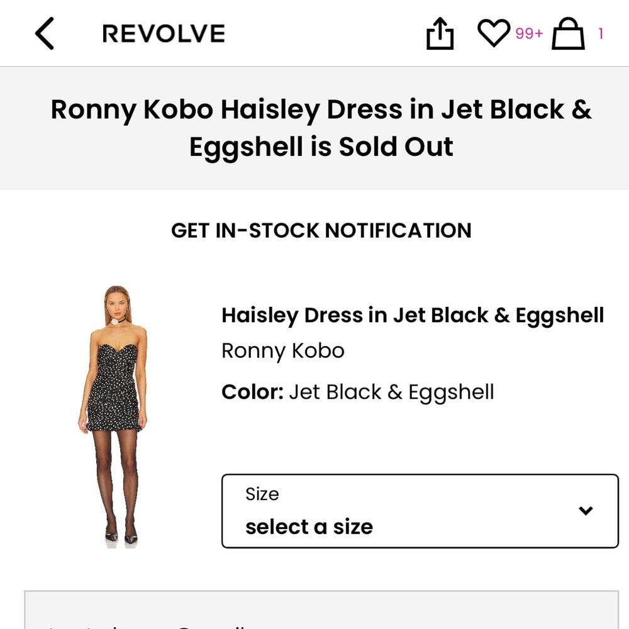Tap the Haisley Dress product title
Screen dimensions: 629x629
pyautogui.click(x=413, y=314)
